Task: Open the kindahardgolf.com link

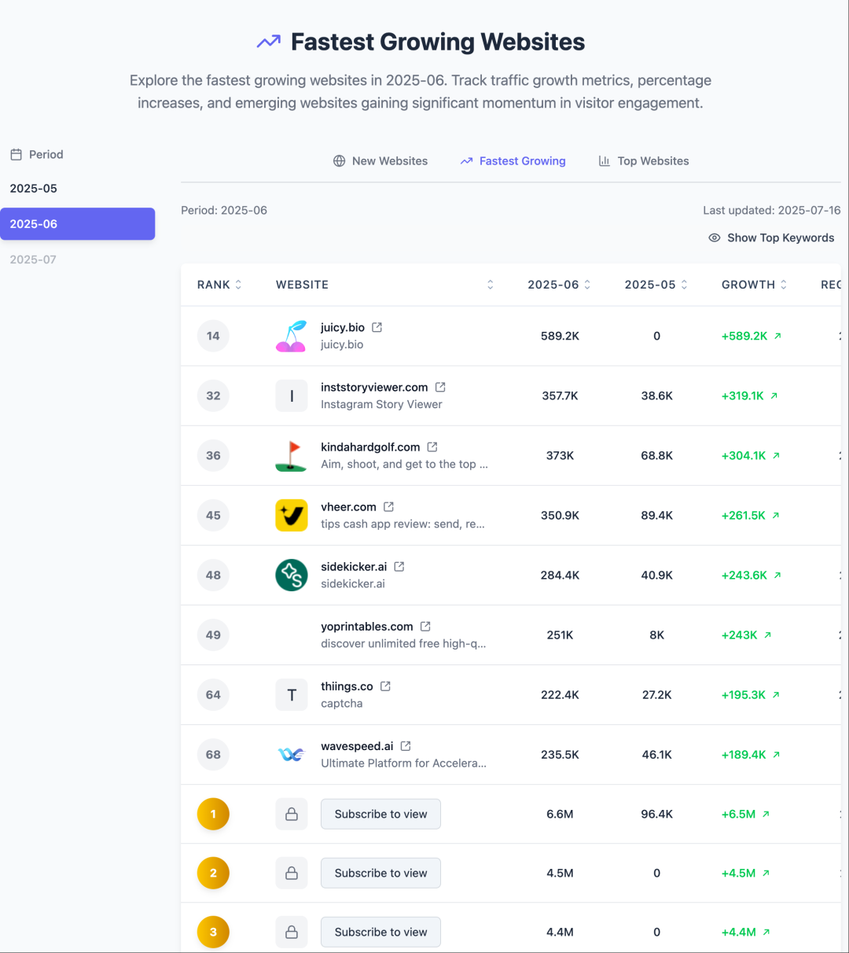Action: 370,447
